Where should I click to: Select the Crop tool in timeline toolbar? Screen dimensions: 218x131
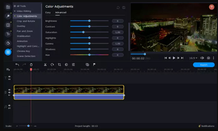click(59, 65)
